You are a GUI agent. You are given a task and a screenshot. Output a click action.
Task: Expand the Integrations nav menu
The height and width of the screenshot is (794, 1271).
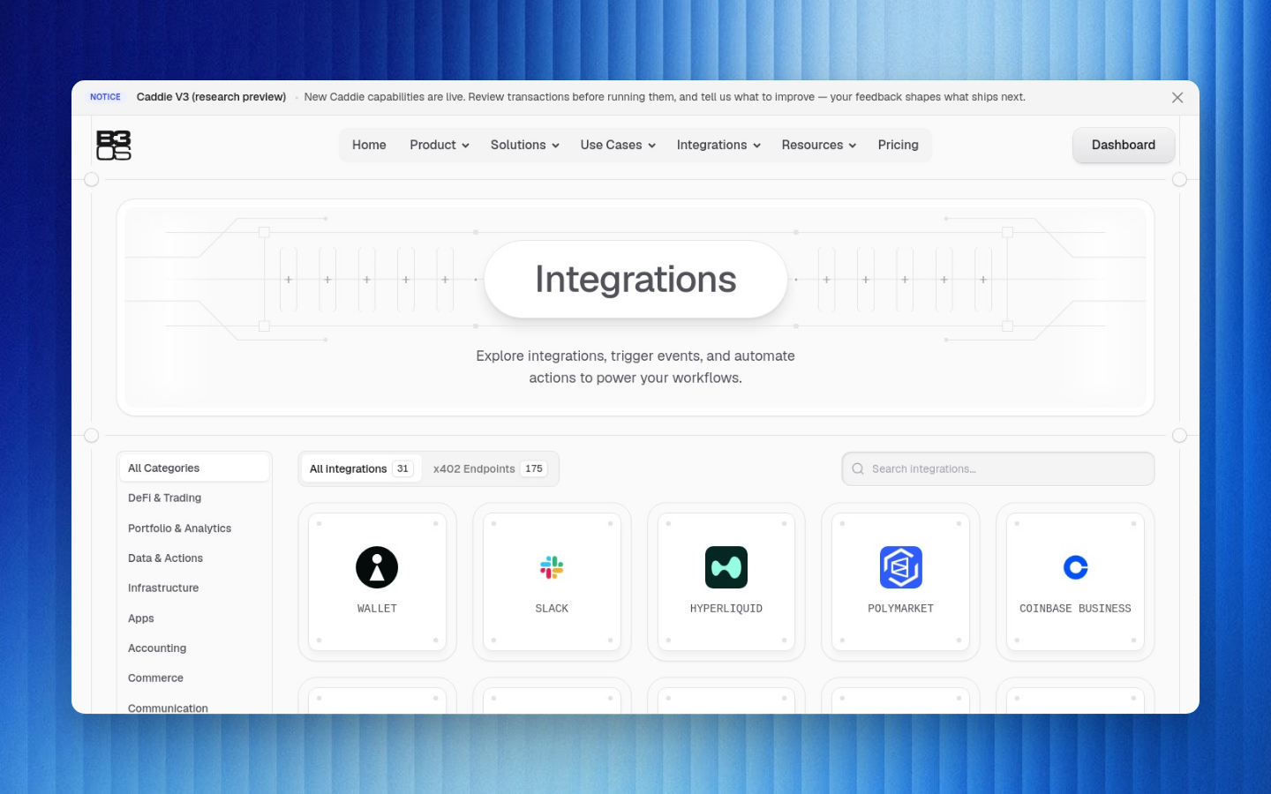tap(718, 146)
